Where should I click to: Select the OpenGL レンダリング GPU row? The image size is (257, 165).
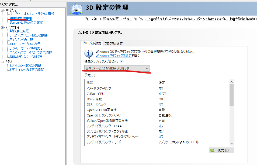[x=157, y=115]
